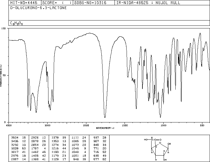Select peak 1462 in the table
210x162 pixels.
(35, 152)
